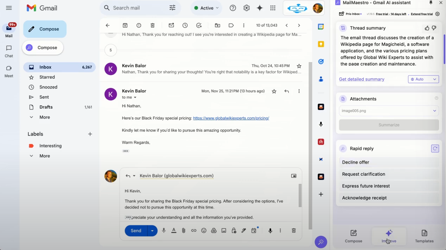Image resolution: width=446 pixels, height=250 pixels.
Task: Open the image005.png attachment dropdown
Action: point(389,111)
